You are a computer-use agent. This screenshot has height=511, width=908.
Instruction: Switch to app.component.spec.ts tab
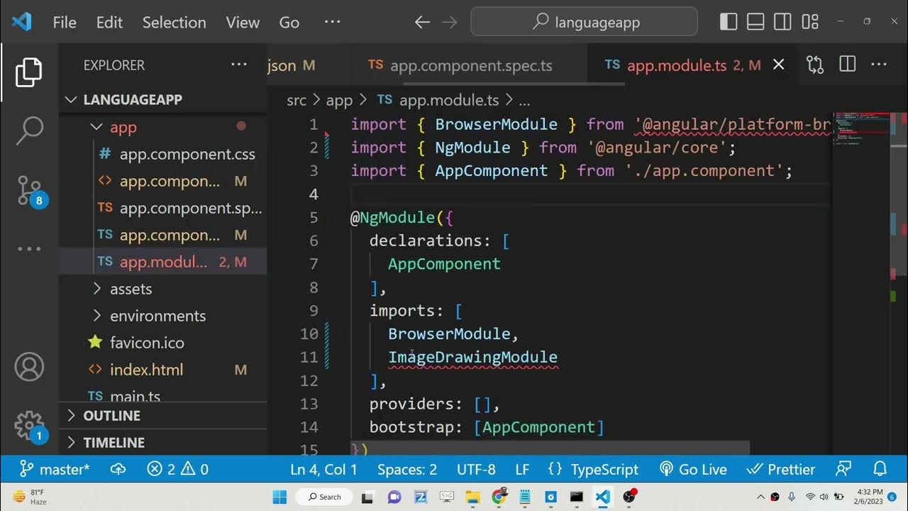tap(470, 65)
